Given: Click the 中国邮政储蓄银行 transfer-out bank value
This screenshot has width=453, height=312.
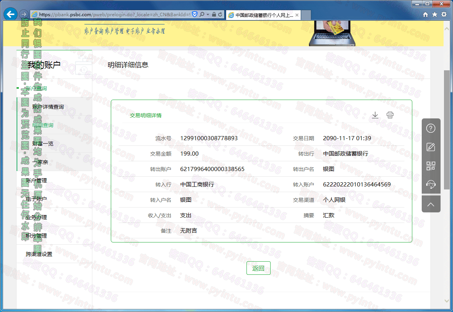Looking at the screenshot, I should coord(346,153).
